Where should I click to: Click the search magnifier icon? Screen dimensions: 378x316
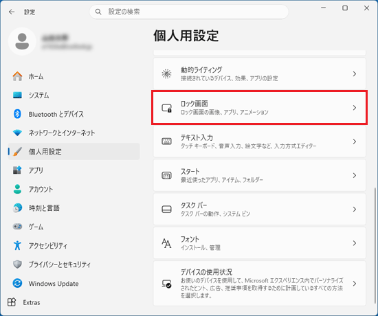pyautogui.click(x=98, y=12)
